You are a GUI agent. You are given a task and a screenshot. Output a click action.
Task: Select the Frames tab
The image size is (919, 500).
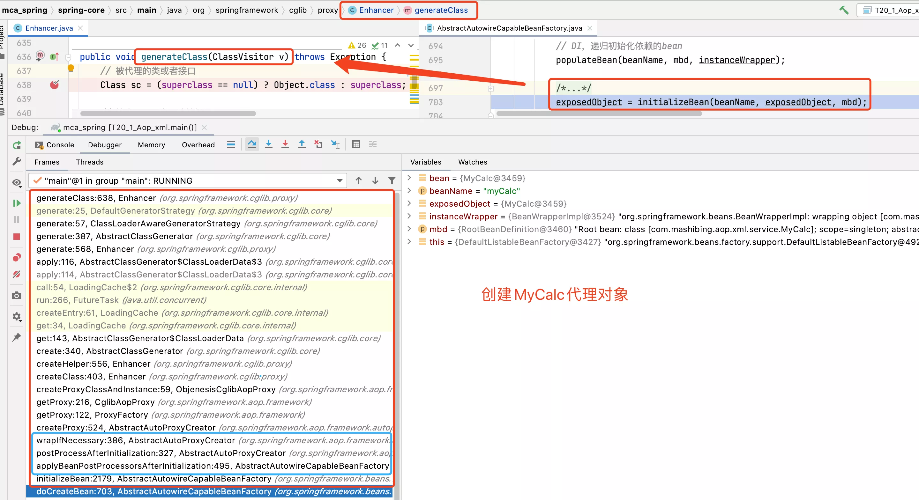click(47, 162)
